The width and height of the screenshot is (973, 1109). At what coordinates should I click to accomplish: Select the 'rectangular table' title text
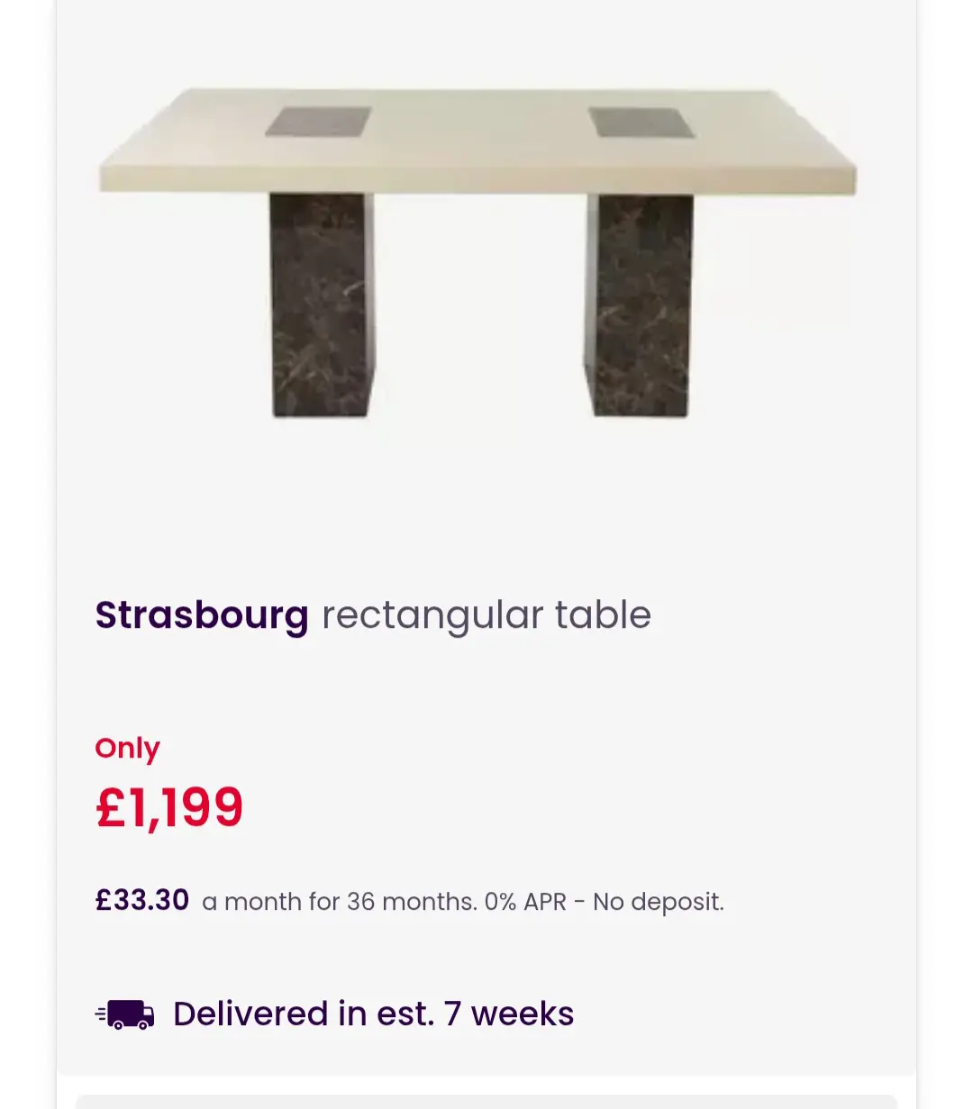point(486,616)
